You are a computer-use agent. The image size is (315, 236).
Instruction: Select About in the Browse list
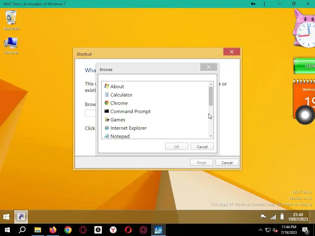click(x=156, y=86)
